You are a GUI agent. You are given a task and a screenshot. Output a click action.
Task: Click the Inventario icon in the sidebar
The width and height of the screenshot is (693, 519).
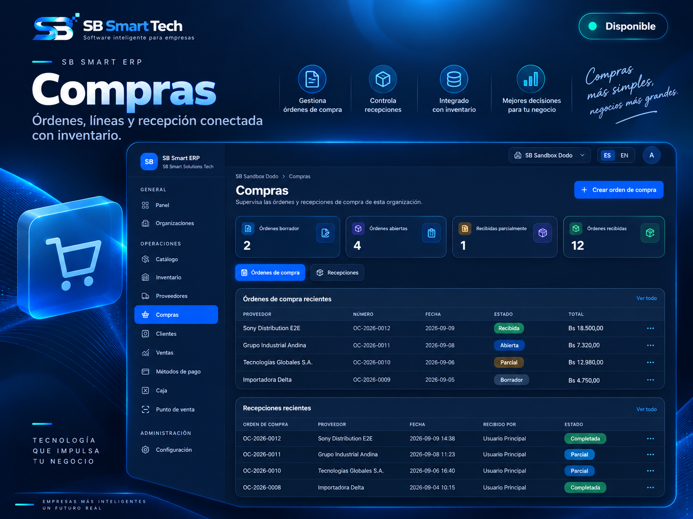pos(145,277)
